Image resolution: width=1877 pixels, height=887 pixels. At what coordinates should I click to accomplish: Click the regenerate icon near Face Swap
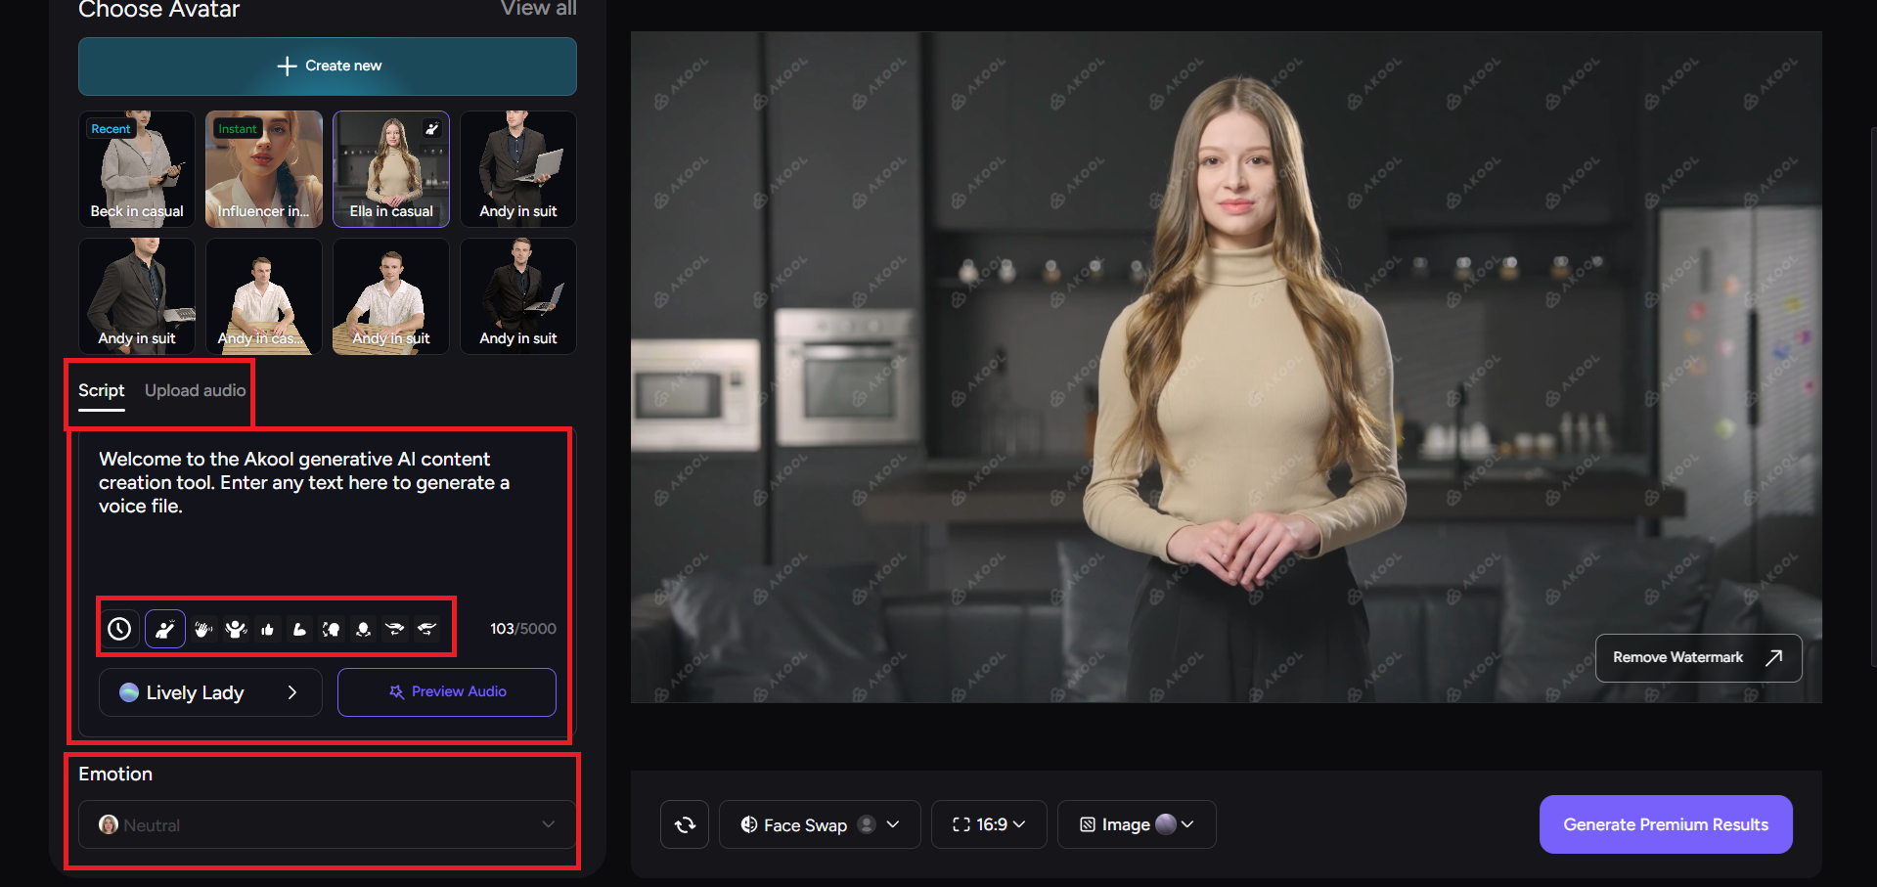(684, 823)
